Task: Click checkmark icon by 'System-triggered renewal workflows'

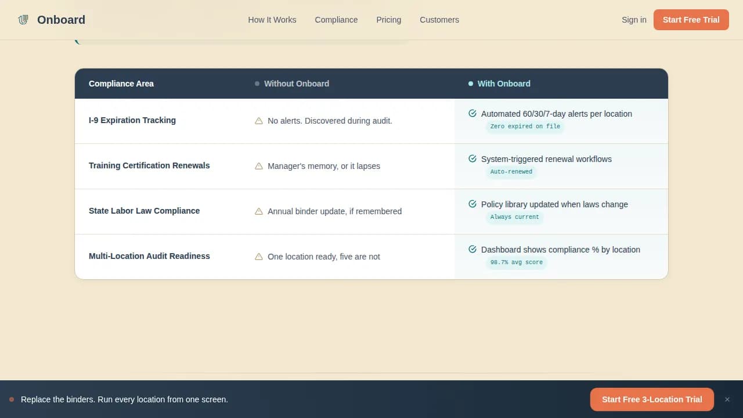Action: (473, 159)
